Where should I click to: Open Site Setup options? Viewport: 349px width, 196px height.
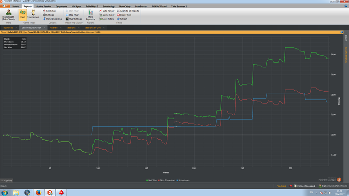coord(49,11)
